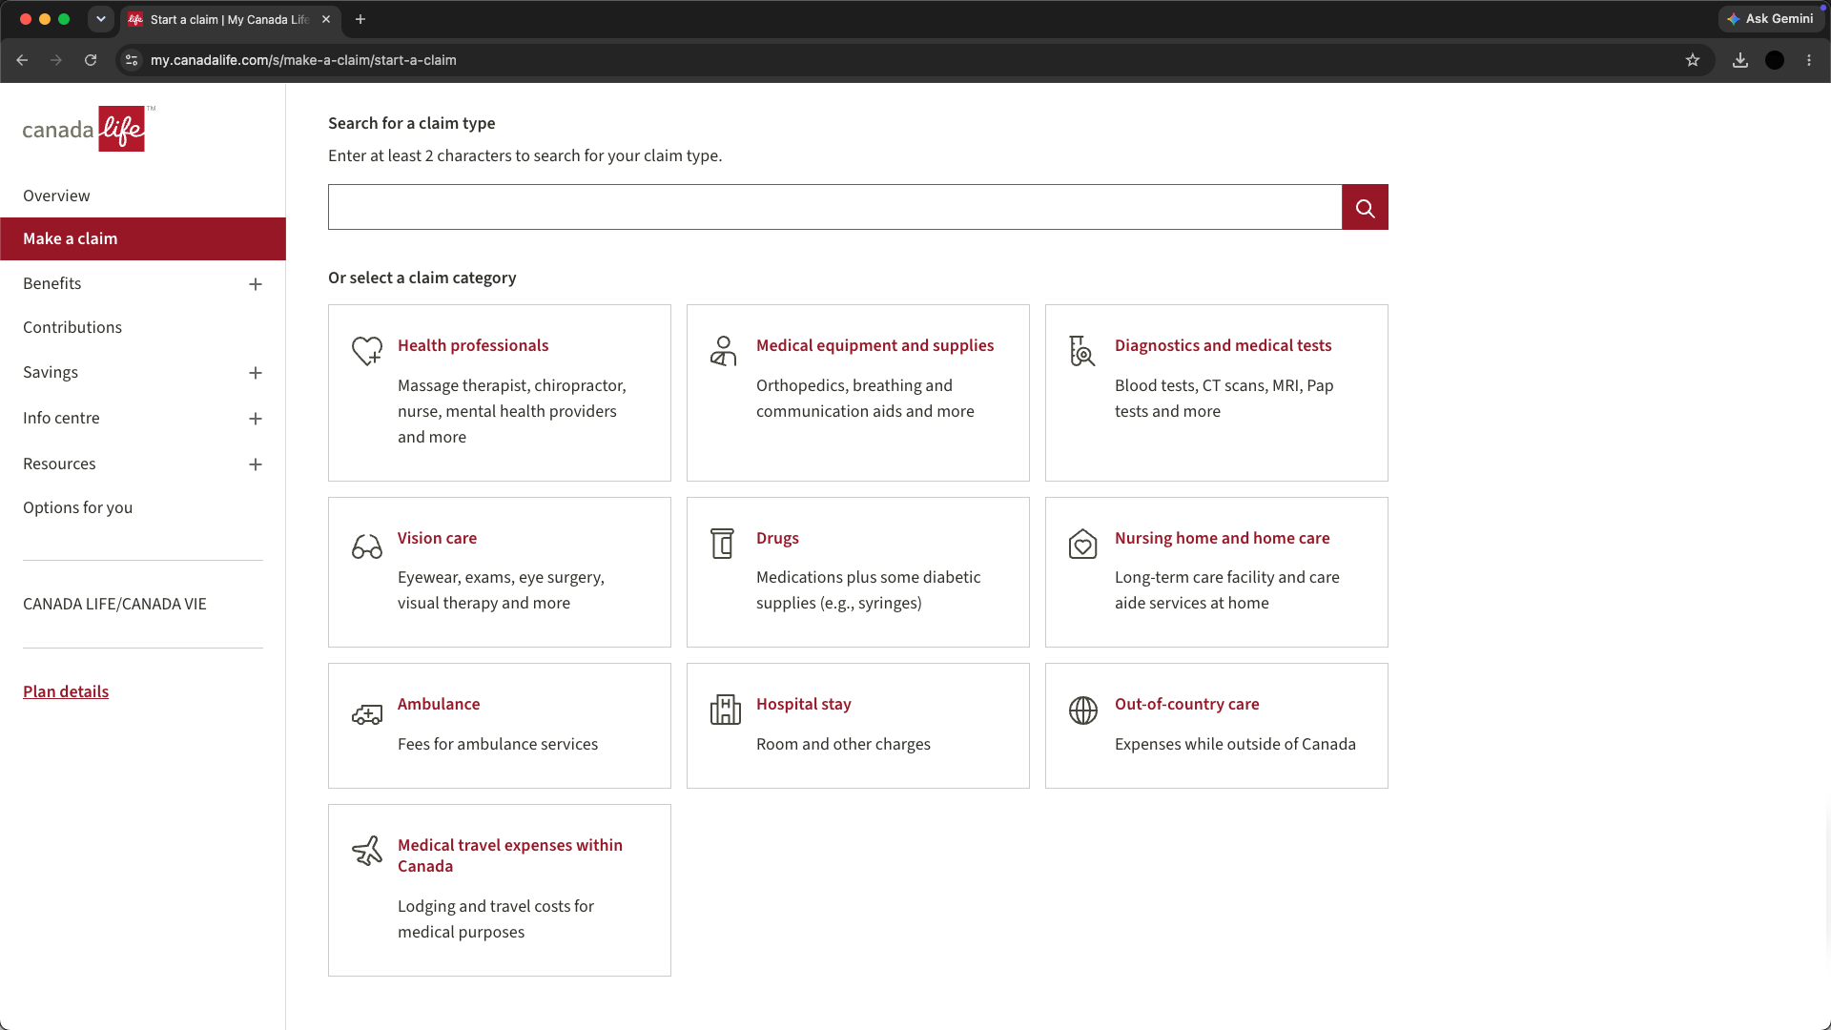The height and width of the screenshot is (1030, 1831).
Task: Click the Canada Life logo
Action: tap(89, 129)
